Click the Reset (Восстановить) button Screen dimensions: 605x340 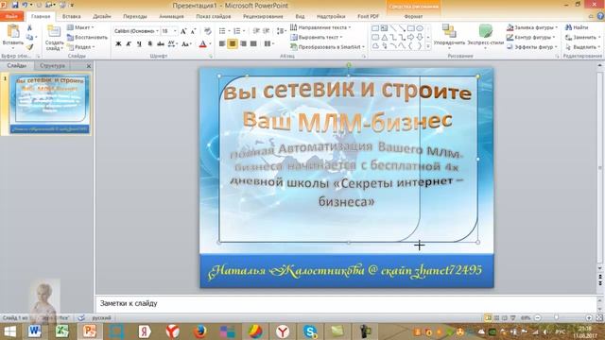click(88, 38)
